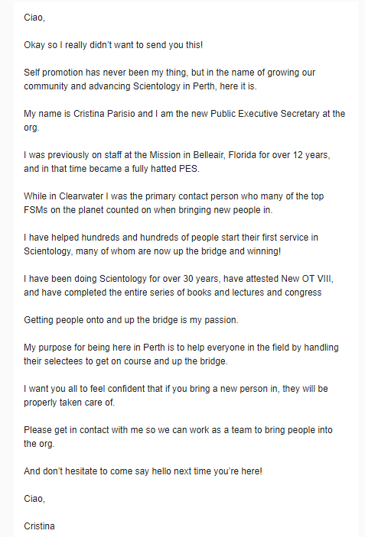The height and width of the screenshot is (537, 365).
Task: Click 'Public Executive Secretary' in the text
Action: (x=265, y=114)
